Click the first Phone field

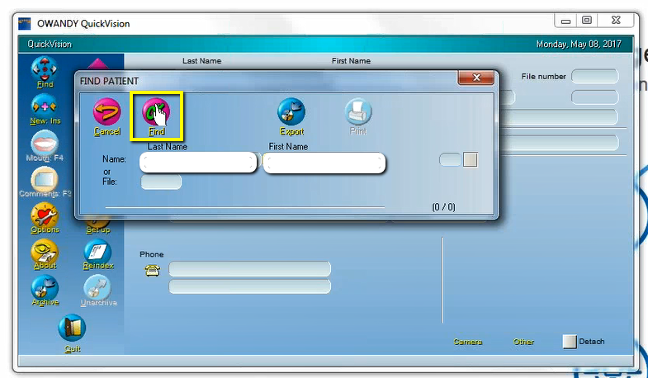pyautogui.click(x=249, y=268)
